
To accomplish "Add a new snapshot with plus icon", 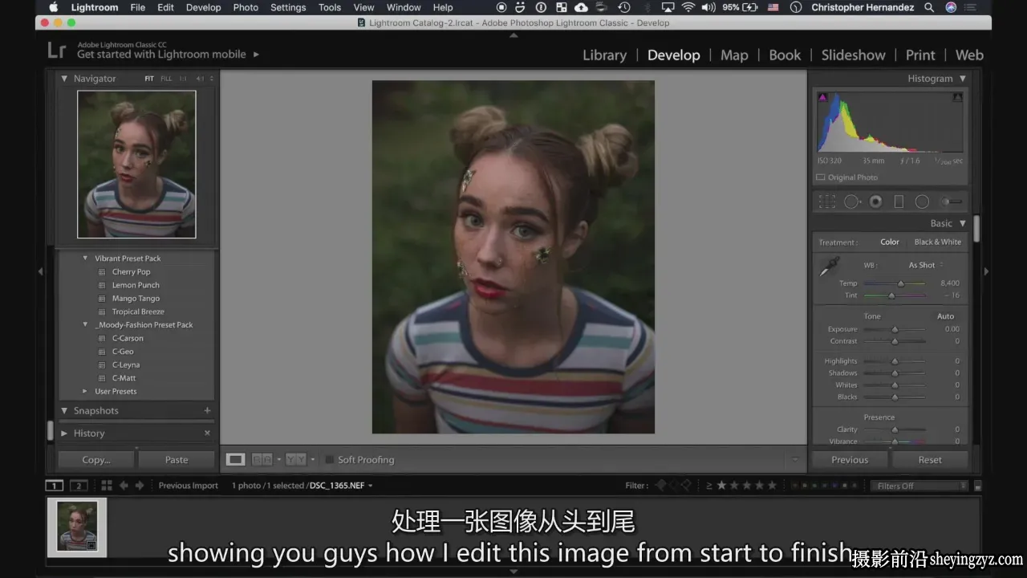I will click(207, 410).
